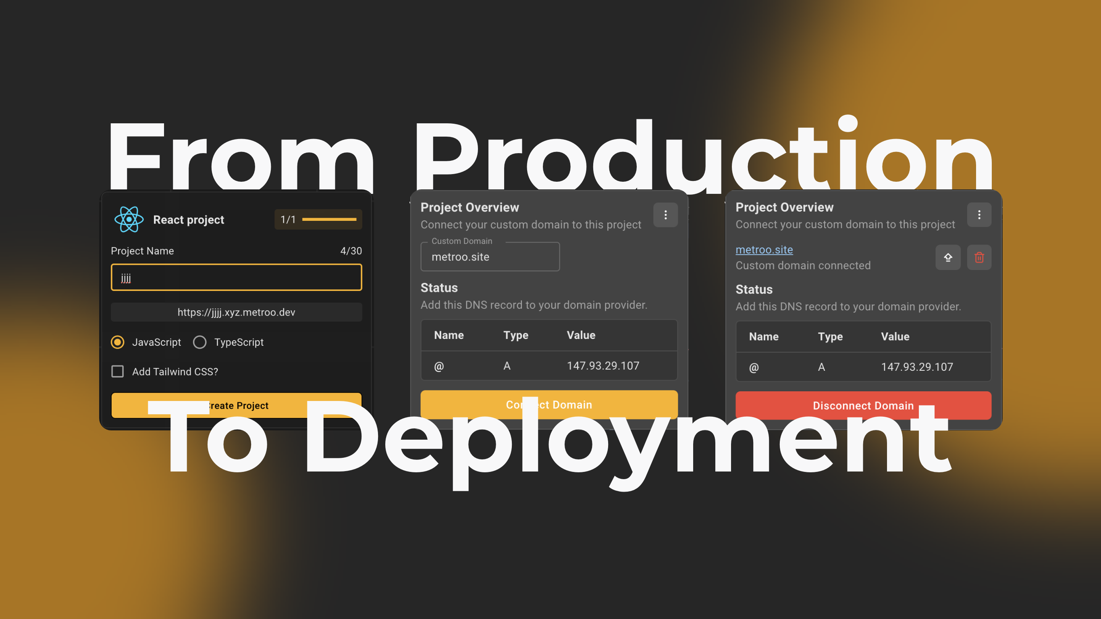Click the https://jjjj.xyz.metroo.dev URL preview
1101x619 pixels.
tap(236, 312)
